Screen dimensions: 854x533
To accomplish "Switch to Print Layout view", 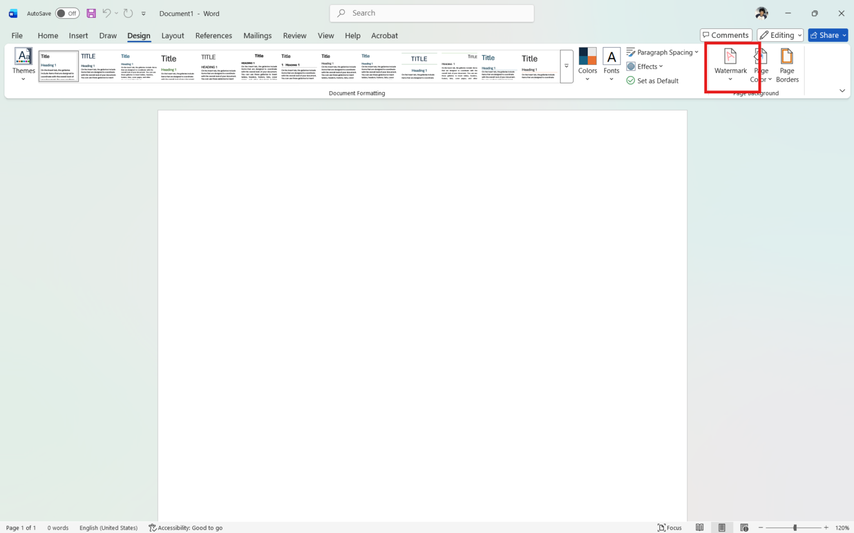I will (x=722, y=527).
